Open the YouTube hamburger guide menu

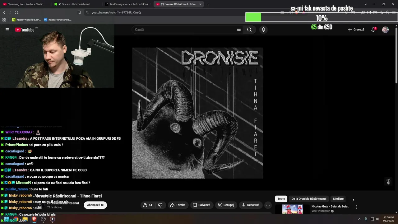pyautogui.click(x=7, y=30)
